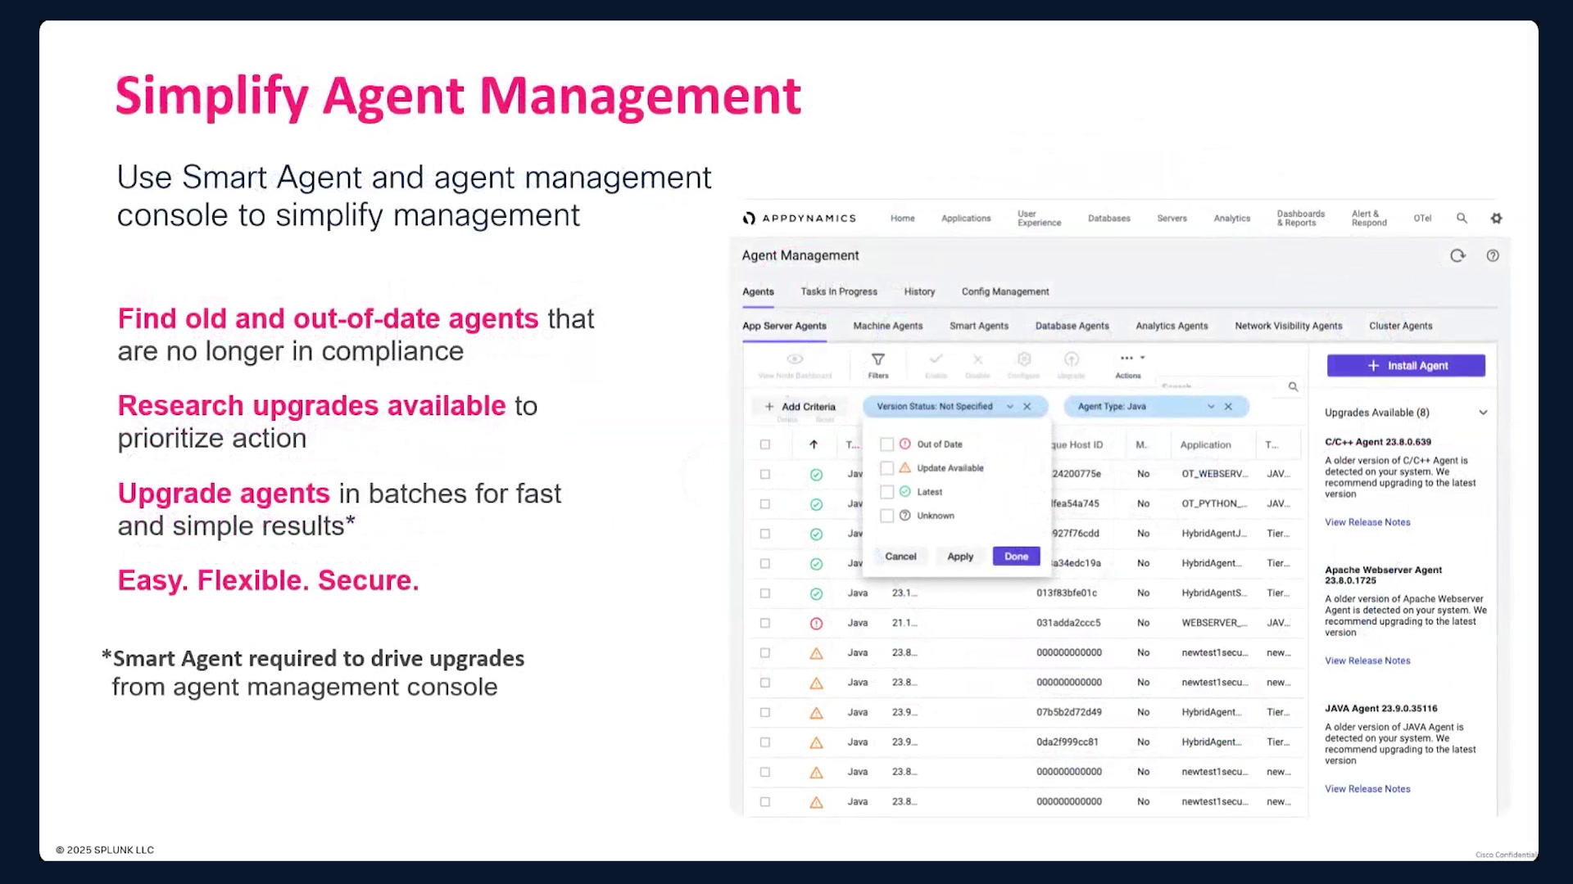Check the Out of Date option
This screenshot has height=884, width=1573.
click(x=886, y=444)
